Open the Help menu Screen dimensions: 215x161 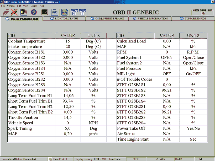pyautogui.click(x=42, y=6)
